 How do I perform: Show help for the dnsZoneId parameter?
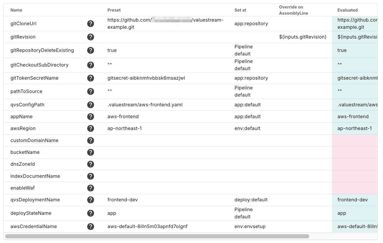90,164
